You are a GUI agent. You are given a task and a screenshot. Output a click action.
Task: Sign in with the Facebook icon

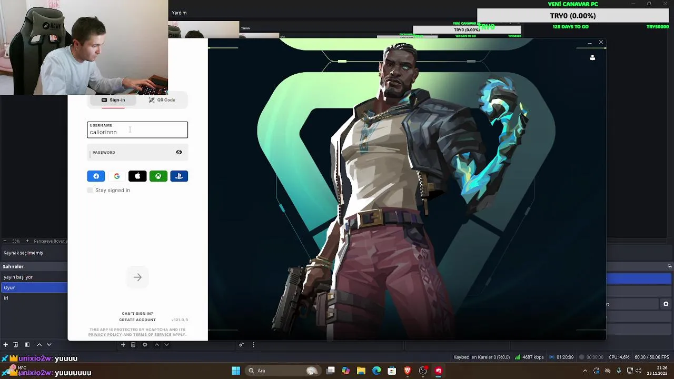pyautogui.click(x=96, y=176)
